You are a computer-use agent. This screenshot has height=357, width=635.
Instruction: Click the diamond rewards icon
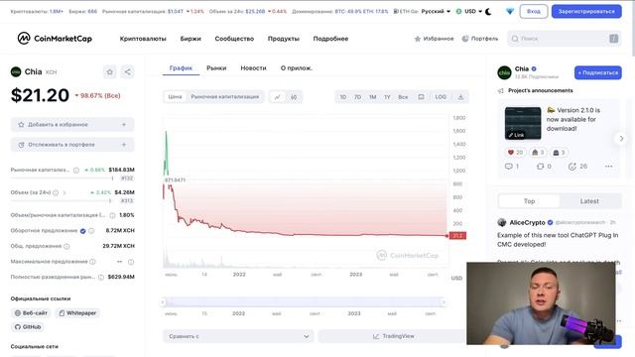point(510,11)
